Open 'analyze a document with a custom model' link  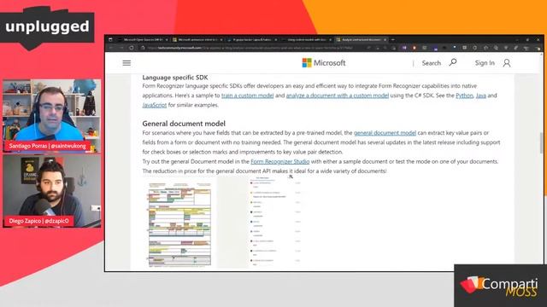338,96
